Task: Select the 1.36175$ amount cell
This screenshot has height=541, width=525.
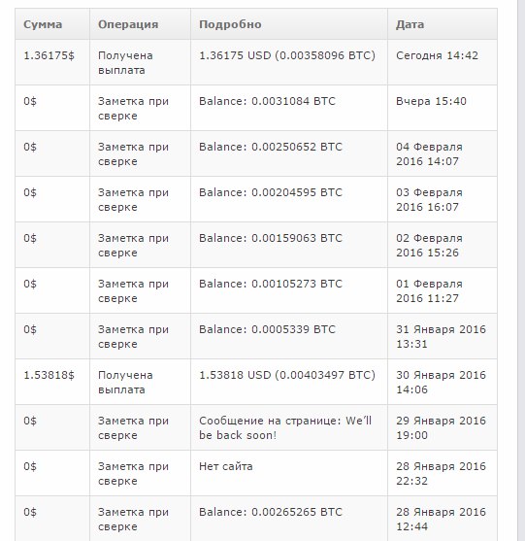Action: [x=52, y=62]
